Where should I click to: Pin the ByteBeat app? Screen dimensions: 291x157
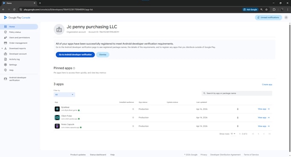pos(238,109)
